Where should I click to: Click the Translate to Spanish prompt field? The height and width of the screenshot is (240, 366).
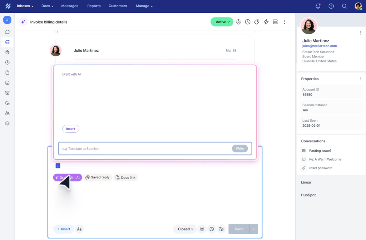pos(143,148)
